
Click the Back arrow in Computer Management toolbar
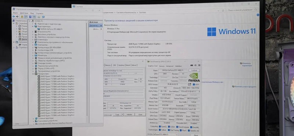14,17
